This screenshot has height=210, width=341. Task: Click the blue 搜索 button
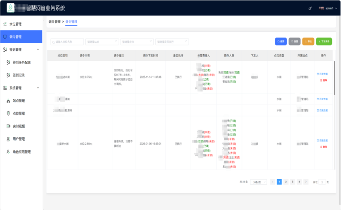tap(281, 42)
